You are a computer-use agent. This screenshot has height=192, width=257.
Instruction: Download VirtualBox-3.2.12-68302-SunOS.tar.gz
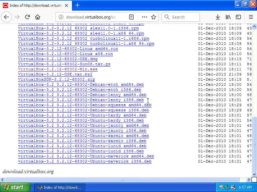[64, 64]
